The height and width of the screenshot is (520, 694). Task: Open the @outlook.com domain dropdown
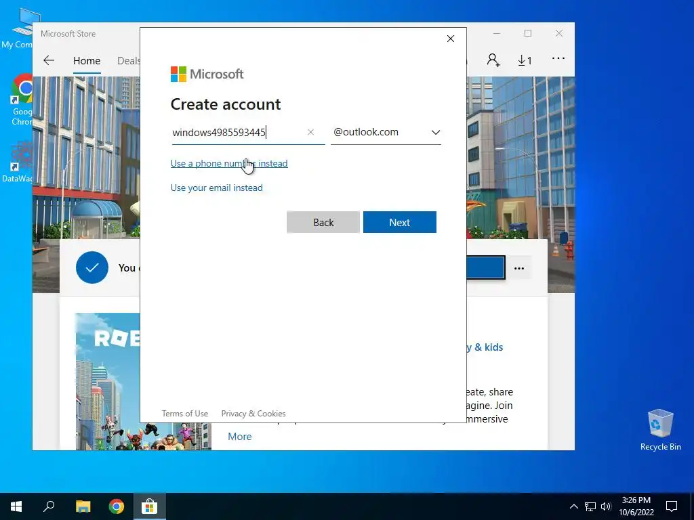(386, 132)
